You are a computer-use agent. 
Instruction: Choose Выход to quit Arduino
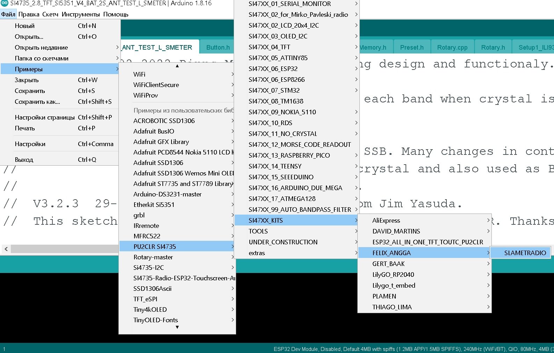click(x=60, y=159)
